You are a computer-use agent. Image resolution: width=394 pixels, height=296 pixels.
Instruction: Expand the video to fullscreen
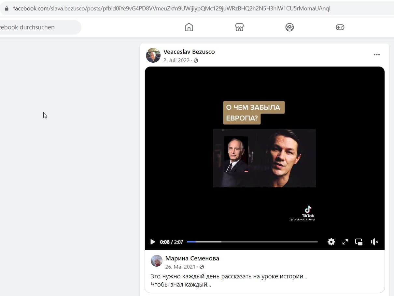(345, 242)
